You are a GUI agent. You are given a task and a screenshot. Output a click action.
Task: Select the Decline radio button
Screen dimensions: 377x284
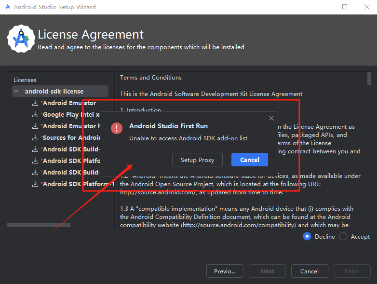point(307,236)
